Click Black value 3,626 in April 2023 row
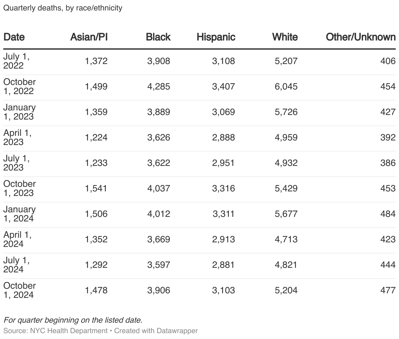 click(x=159, y=137)
